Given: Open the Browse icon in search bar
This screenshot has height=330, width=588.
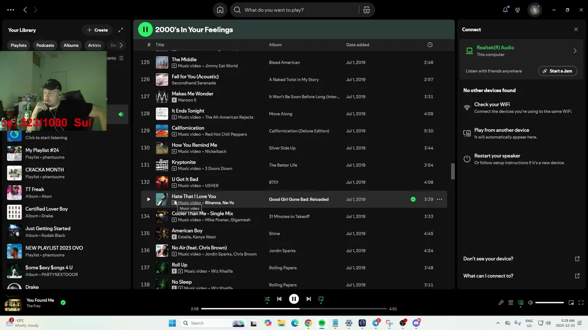Looking at the screenshot, I should pos(367,10).
